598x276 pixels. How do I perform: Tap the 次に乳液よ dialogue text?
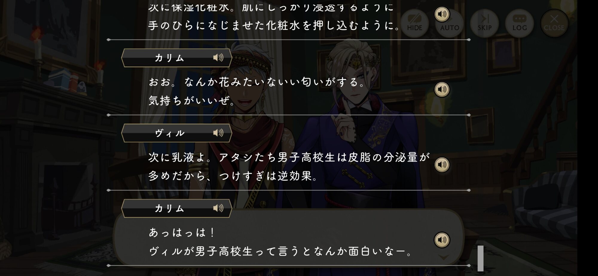point(289,166)
